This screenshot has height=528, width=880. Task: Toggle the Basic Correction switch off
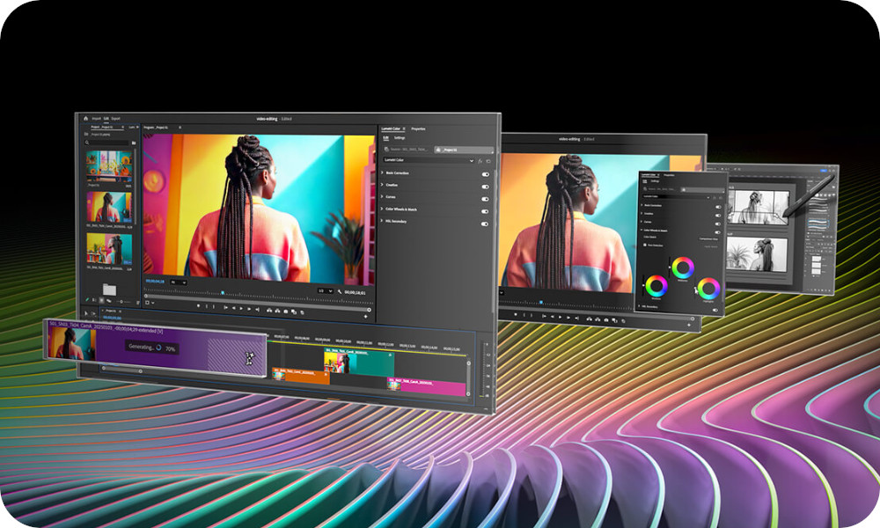click(485, 174)
